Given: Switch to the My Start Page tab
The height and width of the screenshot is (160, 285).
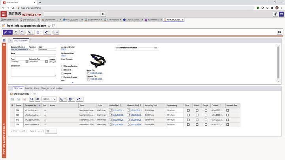Looking at the screenshot, I should pyautogui.click(x=9, y=20).
